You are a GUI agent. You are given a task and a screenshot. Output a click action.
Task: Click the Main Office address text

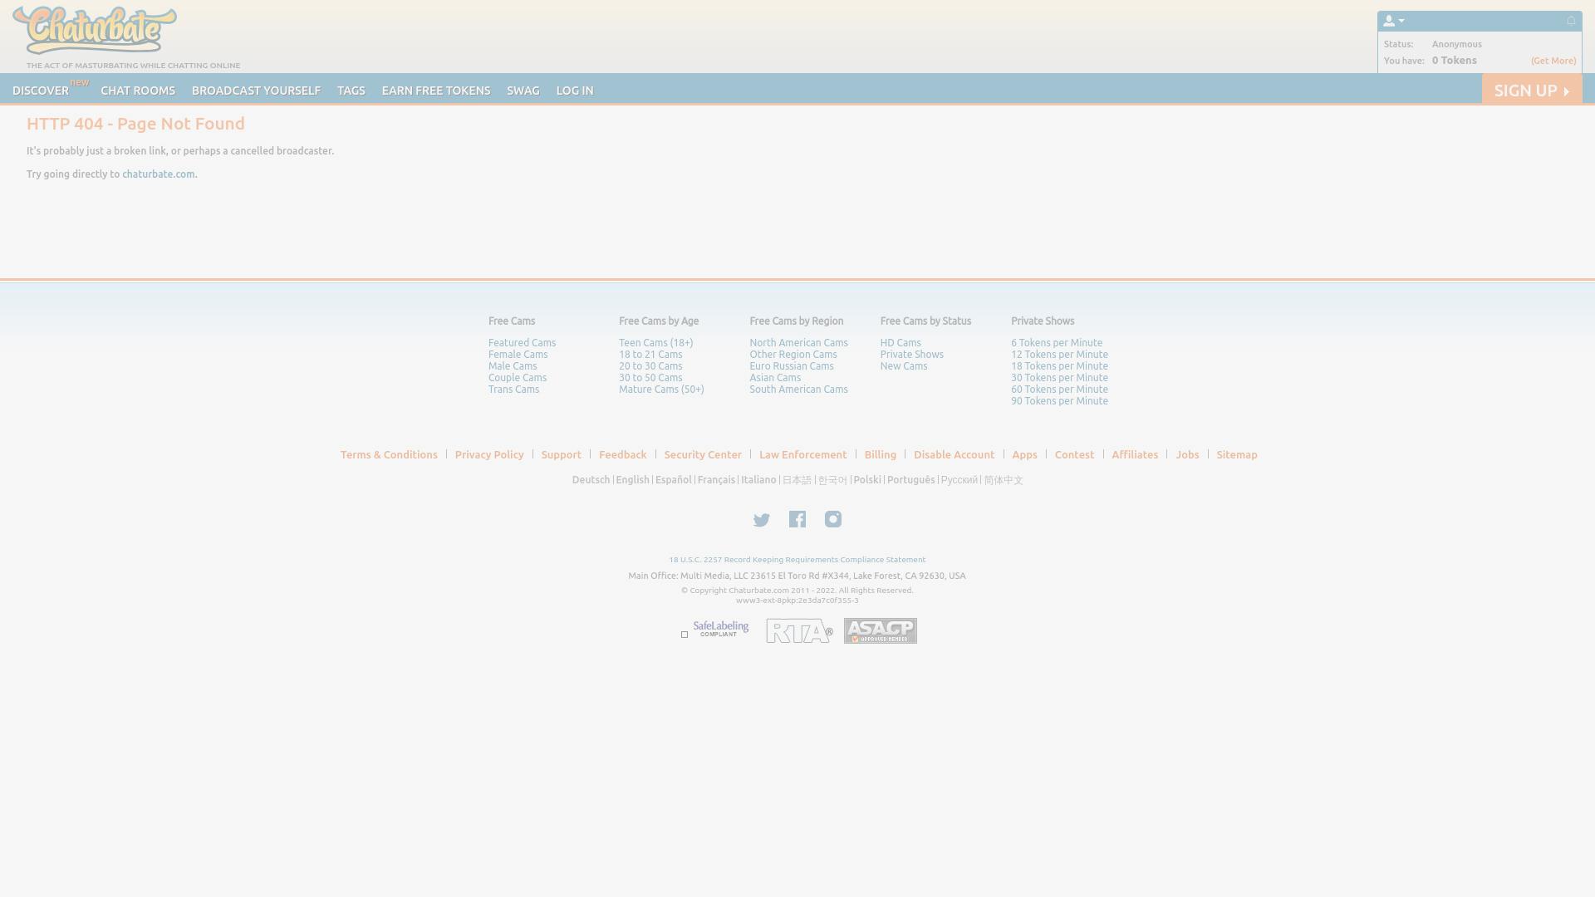(x=797, y=576)
